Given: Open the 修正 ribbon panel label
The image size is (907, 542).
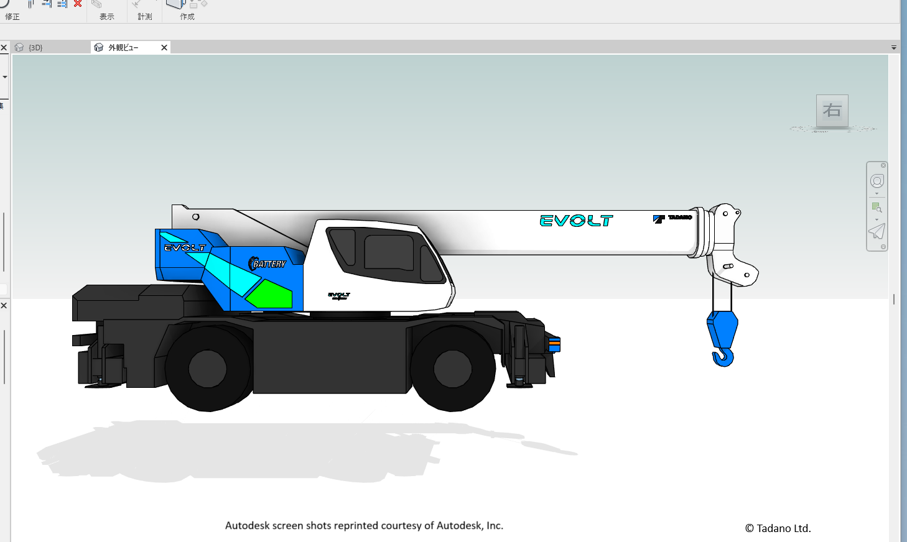Looking at the screenshot, I should coord(12,17).
